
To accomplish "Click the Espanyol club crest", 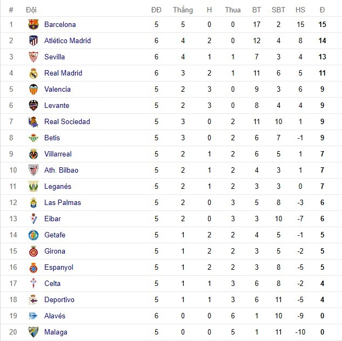I will [33, 267].
